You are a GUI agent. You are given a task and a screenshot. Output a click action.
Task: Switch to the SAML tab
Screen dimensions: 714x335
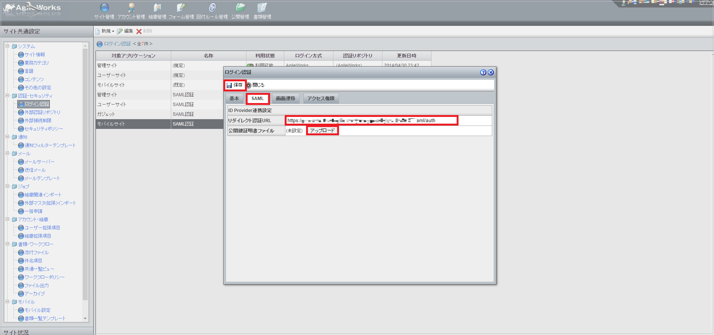pos(258,99)
